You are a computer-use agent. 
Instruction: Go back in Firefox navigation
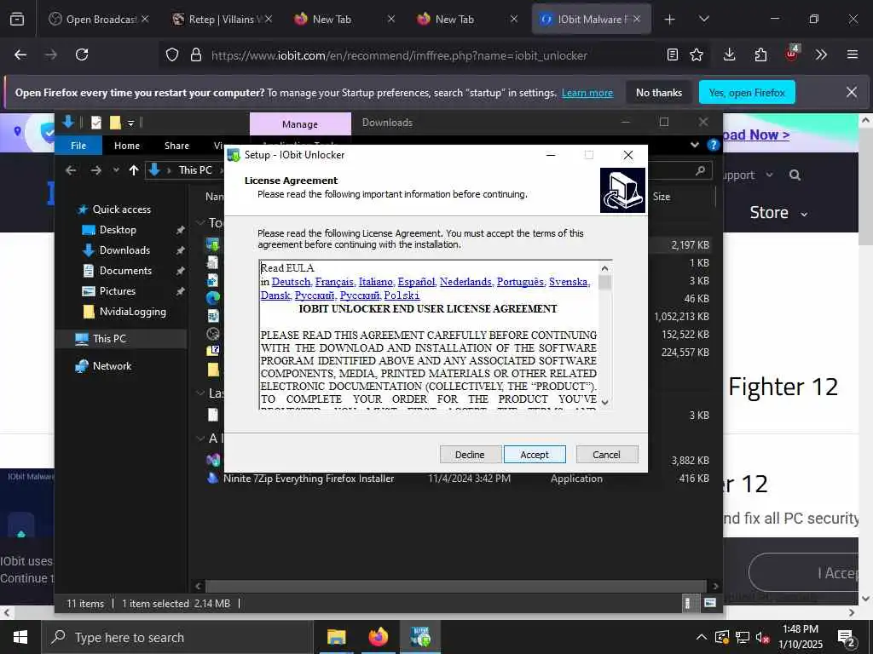(20, 54)
